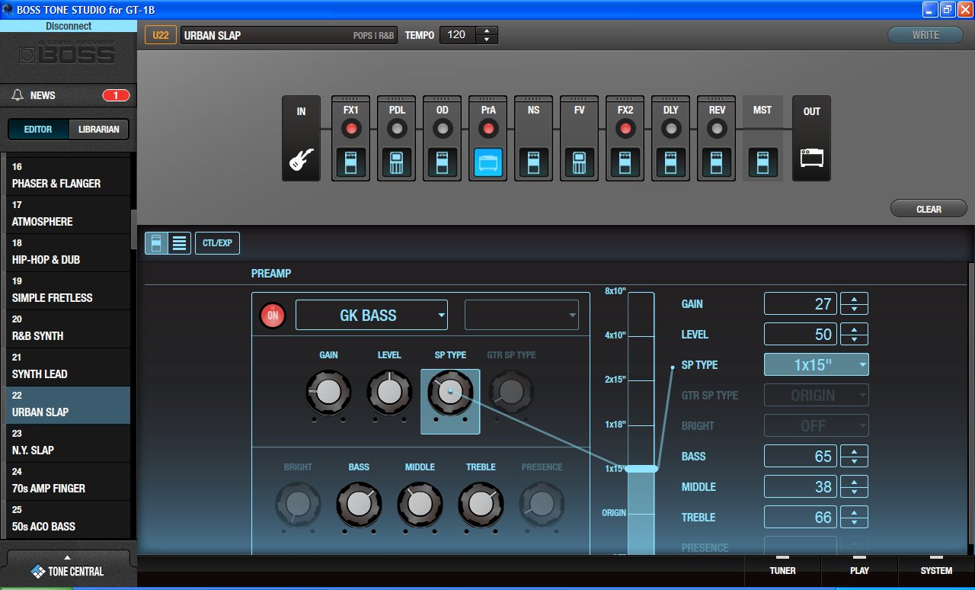Image resolution: width=975 pixels, height=590 pixels.
Task: Toggle PDL effect on/off indicator
Action: 397,129
